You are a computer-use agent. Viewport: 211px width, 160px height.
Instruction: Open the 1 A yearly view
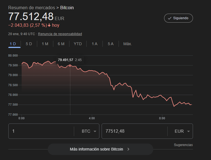tap(94, 44)
